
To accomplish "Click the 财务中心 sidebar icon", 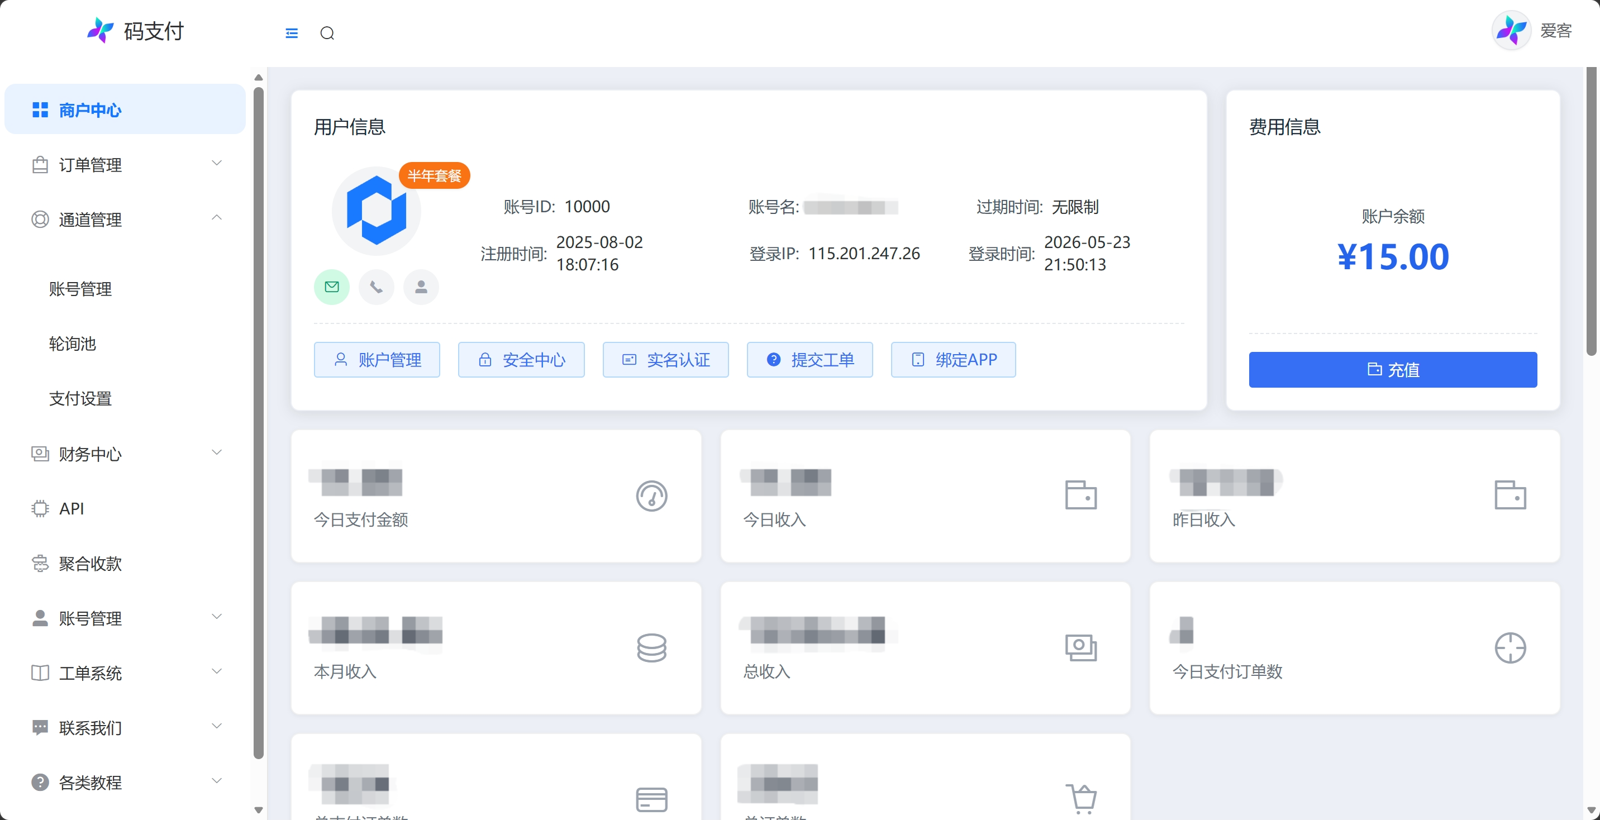I will [x=40, y=454].
